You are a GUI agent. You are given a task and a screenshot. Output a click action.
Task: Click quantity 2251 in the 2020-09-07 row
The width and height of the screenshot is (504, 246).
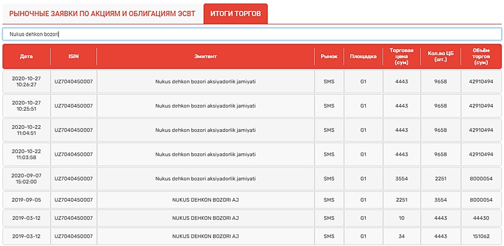click(441, 179)
